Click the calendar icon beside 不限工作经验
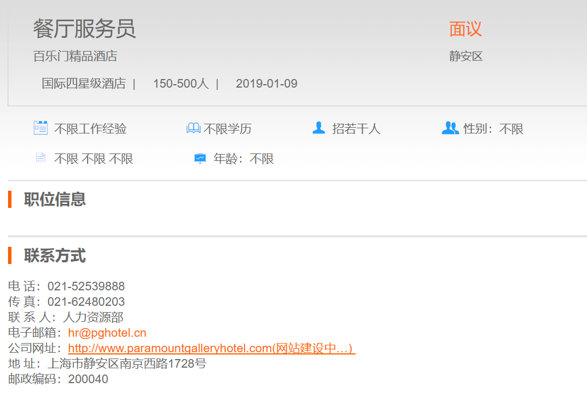This screenshot has height=394, width=587. point(41,128)
